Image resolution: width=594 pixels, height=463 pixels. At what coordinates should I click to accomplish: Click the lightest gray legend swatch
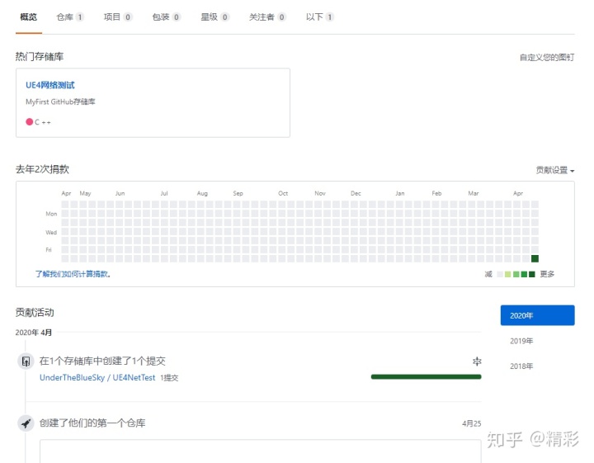(x=500, y=274)
